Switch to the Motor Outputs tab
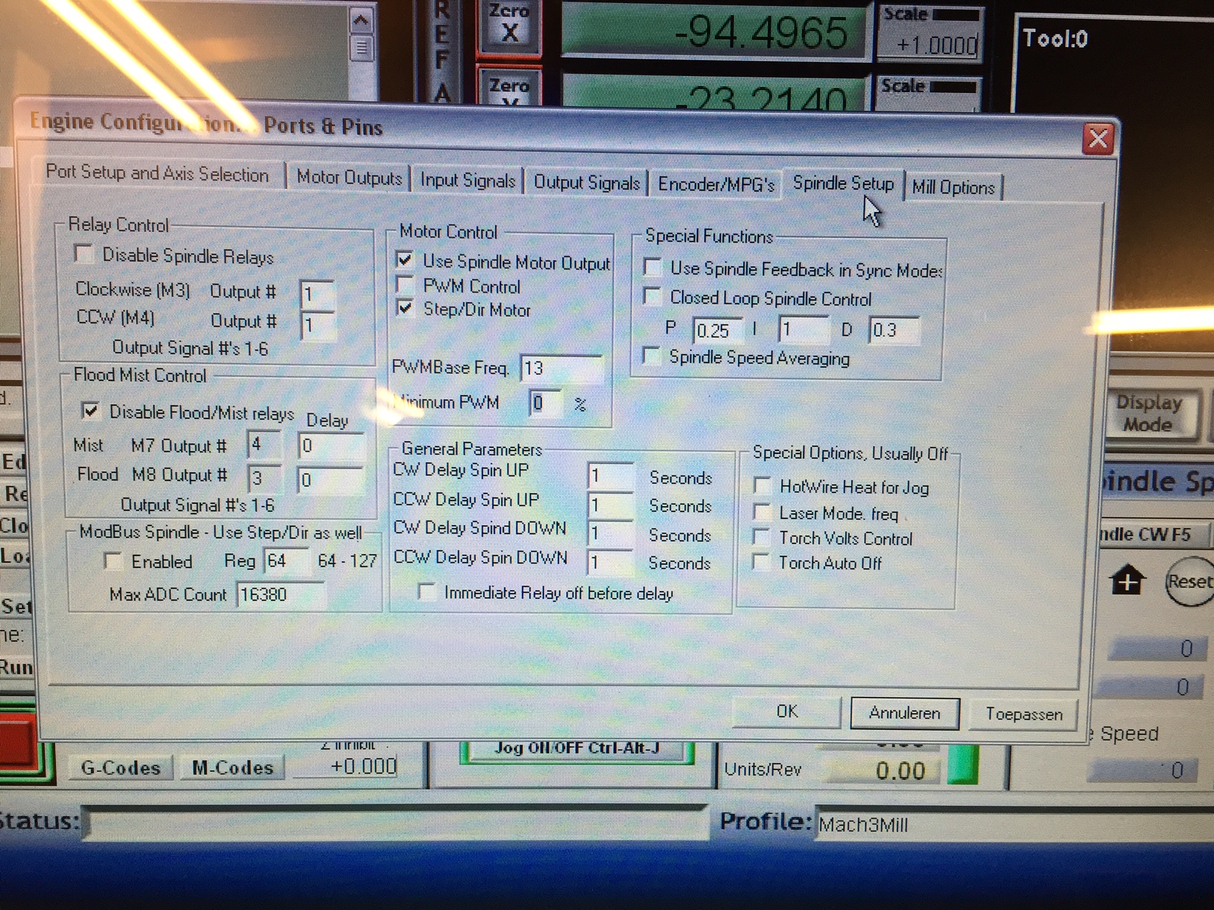 (x=349, y=178)
